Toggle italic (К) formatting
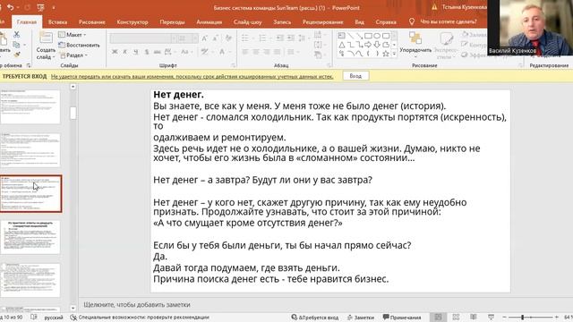Screen dimensions: 573x322 [x=125, y=52]
